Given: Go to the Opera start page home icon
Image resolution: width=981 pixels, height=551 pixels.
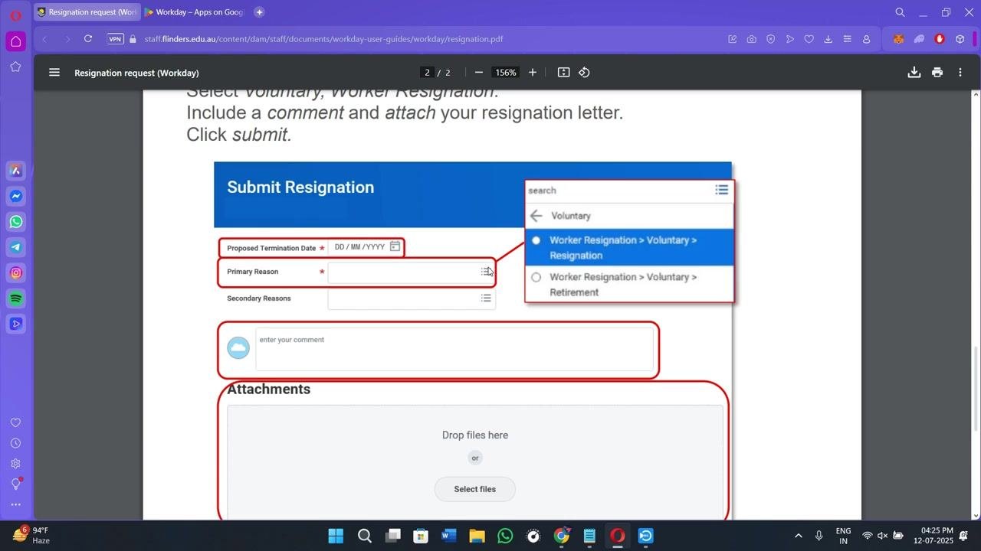Looking at the screenshot, I should click(15, 41).
